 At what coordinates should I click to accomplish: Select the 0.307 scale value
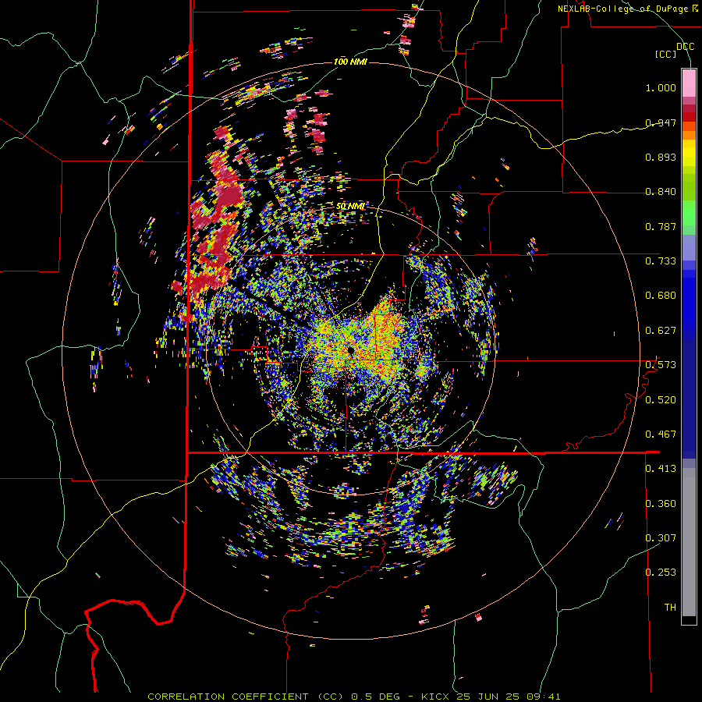(x=661, y=538)
